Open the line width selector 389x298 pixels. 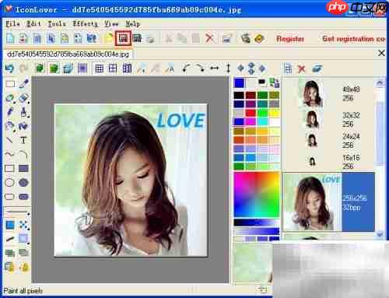tap(17, 212)
